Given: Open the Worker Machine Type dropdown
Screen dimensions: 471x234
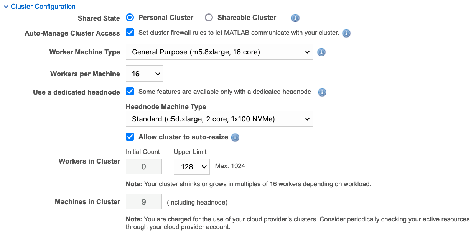Looking at the screenshot, I should [219, 52].
